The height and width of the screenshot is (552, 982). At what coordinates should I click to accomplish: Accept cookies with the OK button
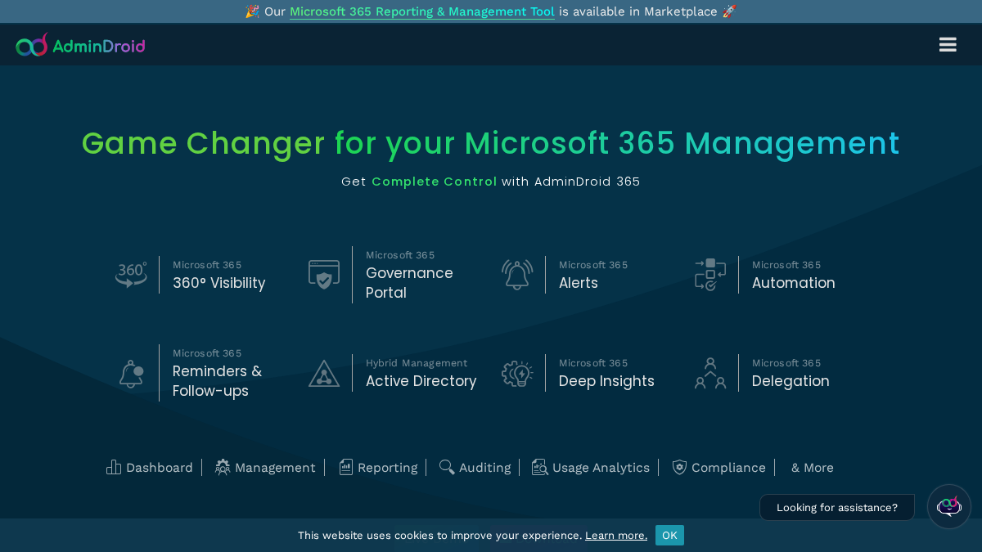pos(669,535)
